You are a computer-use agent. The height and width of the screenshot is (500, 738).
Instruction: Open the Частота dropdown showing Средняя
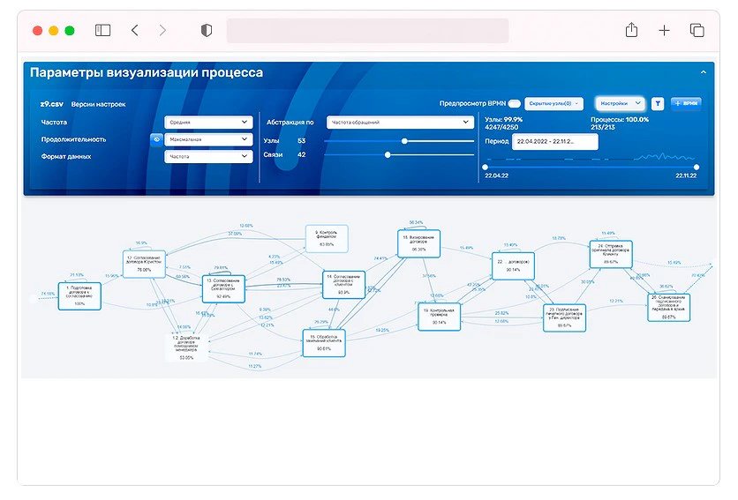click(x=208, y=123)
